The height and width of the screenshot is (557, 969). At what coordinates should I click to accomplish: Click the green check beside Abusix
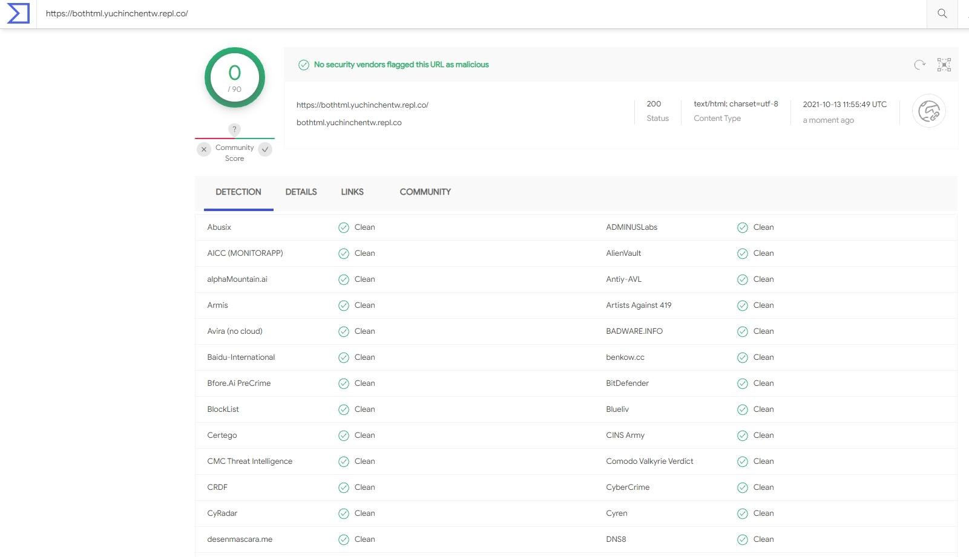[x=344, y=227]
